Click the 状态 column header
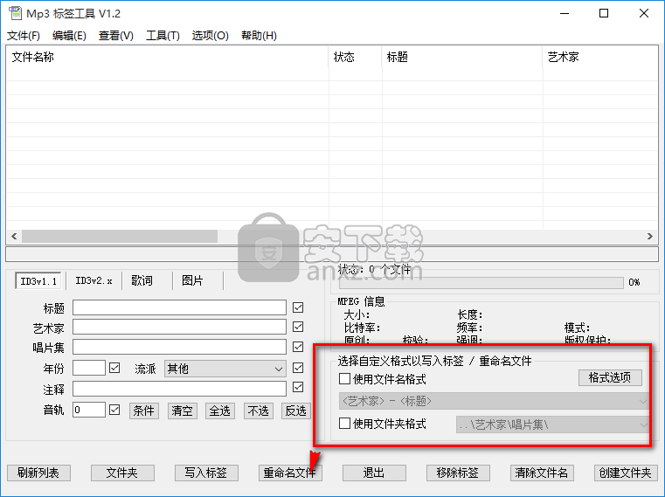This screenshot has width=665, height=497. click(x=356, y=57)
